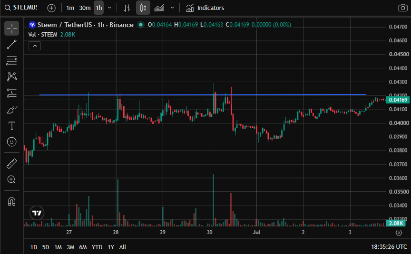Choose the brush drawing tool
The width and height of the screenshot is (411, 254).
click(11, 110)
